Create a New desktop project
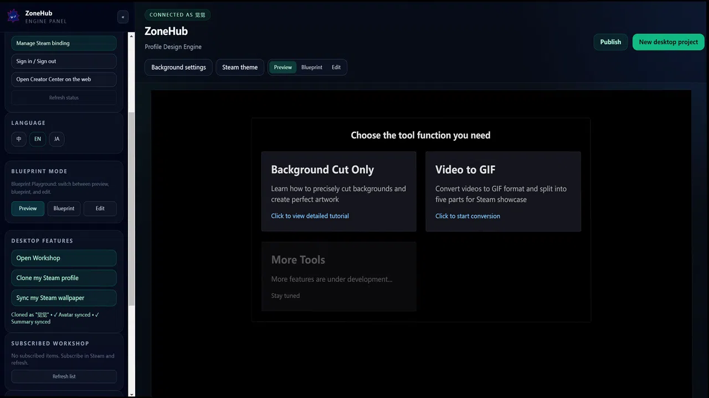This screenshot has height=398, width=709. point(668,42)
